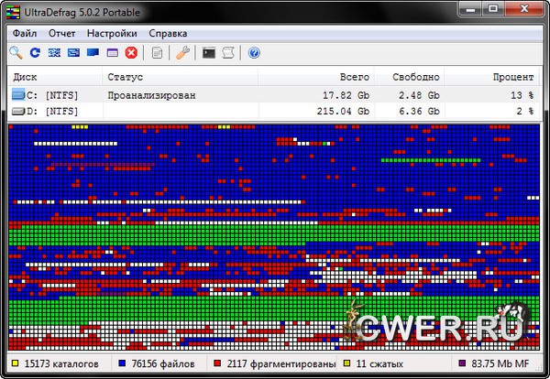
Task: Click the Repeat action circular arrow icon
Action: (35, 53)
